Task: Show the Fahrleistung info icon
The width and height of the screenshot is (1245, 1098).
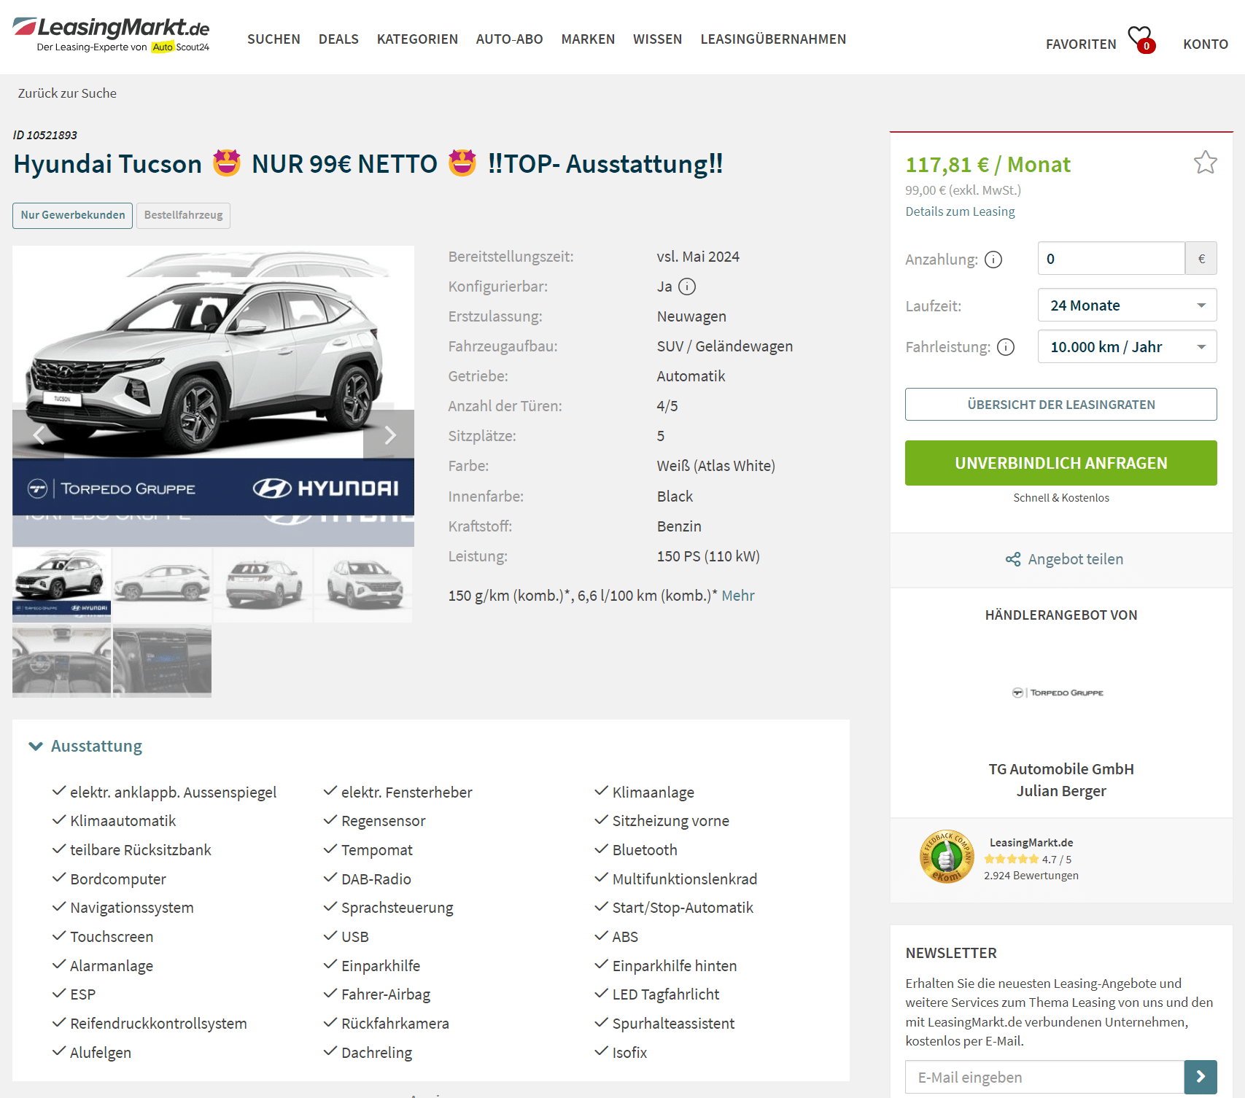Action: (x=1006, y=347)
